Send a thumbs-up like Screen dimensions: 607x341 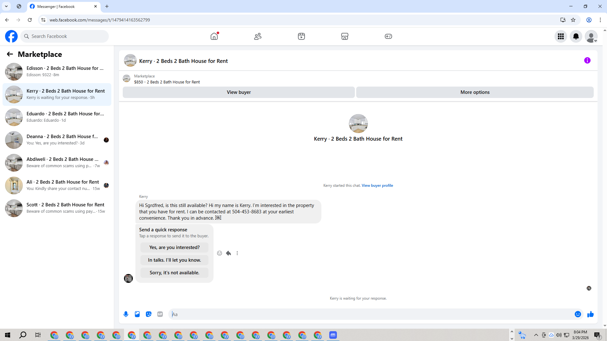click(x=591, y=314)
